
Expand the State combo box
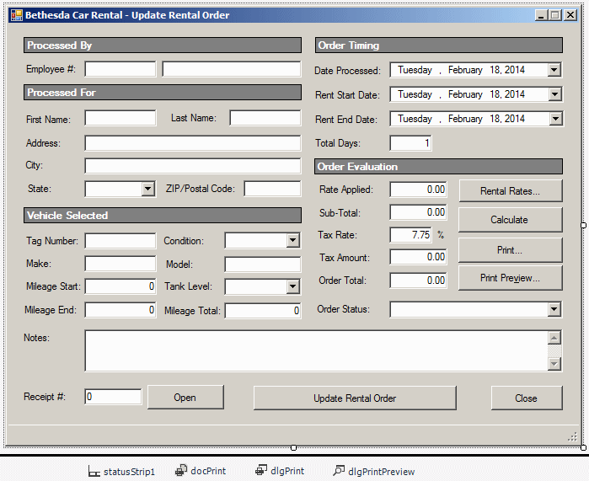148,189
